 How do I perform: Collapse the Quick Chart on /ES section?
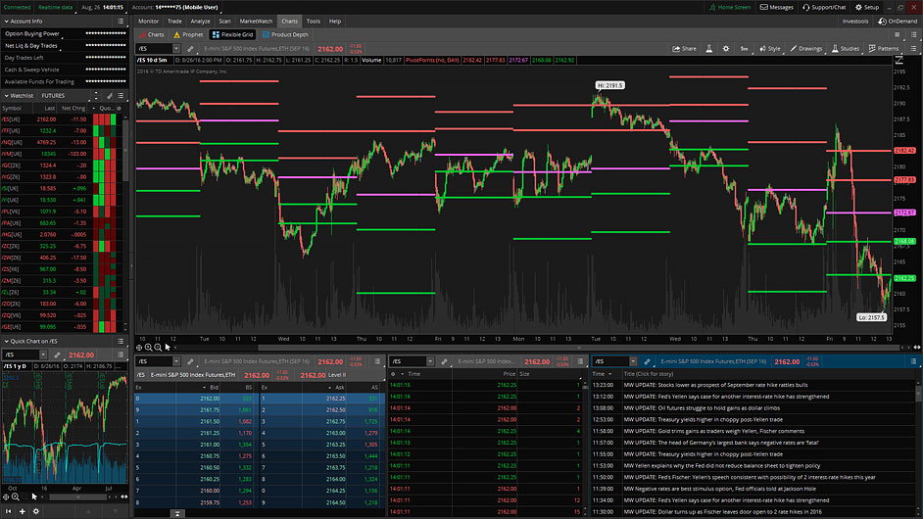7,342
